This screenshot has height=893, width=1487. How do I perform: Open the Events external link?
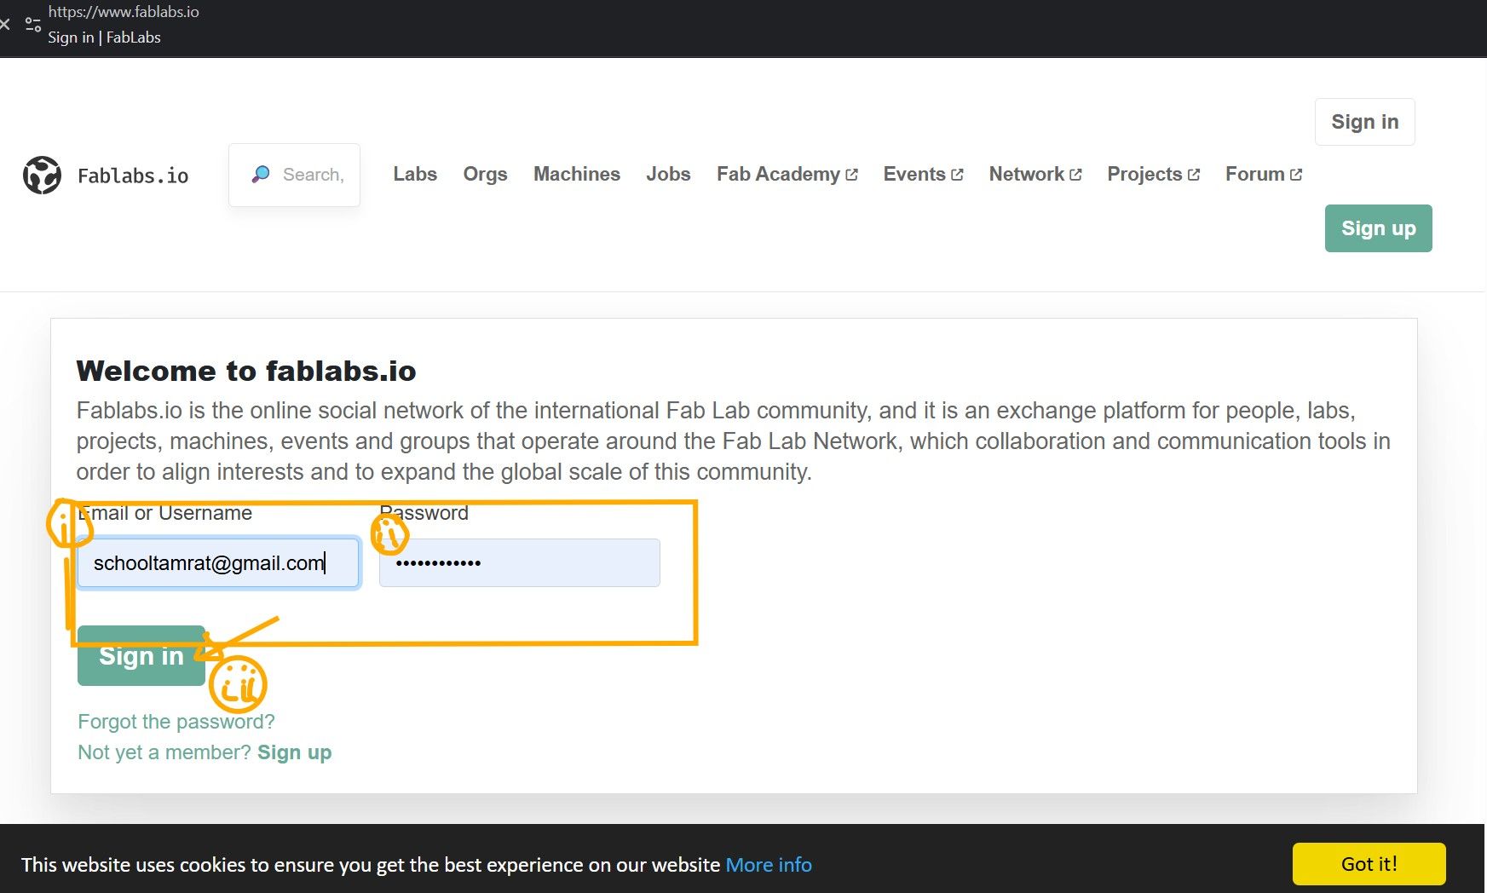pyautogui.click(x=923, y=174)
